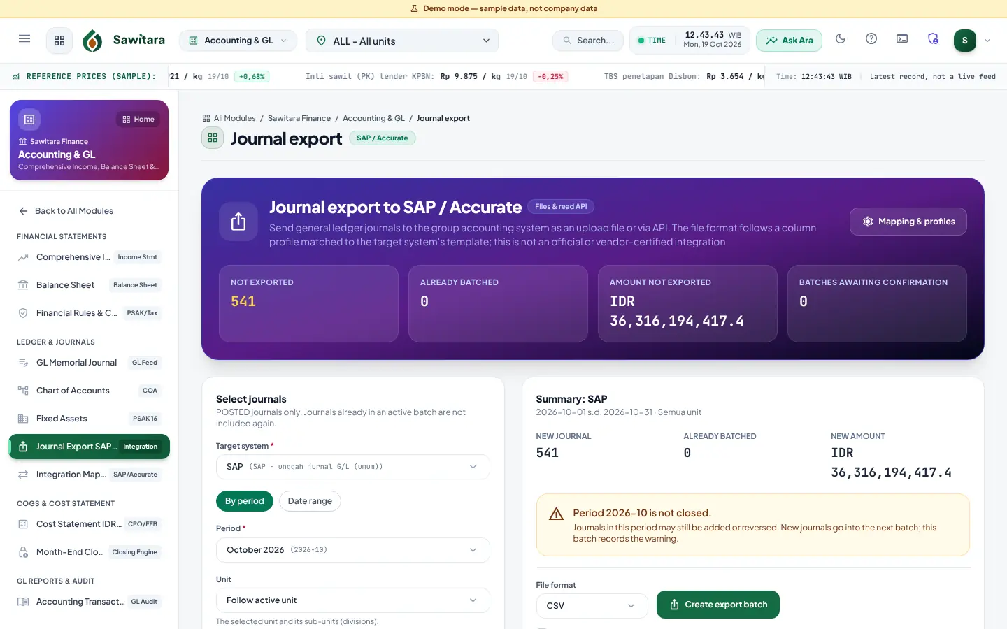Open the help question mark icon
This screenshot has height=629, width=1007.
871,39
